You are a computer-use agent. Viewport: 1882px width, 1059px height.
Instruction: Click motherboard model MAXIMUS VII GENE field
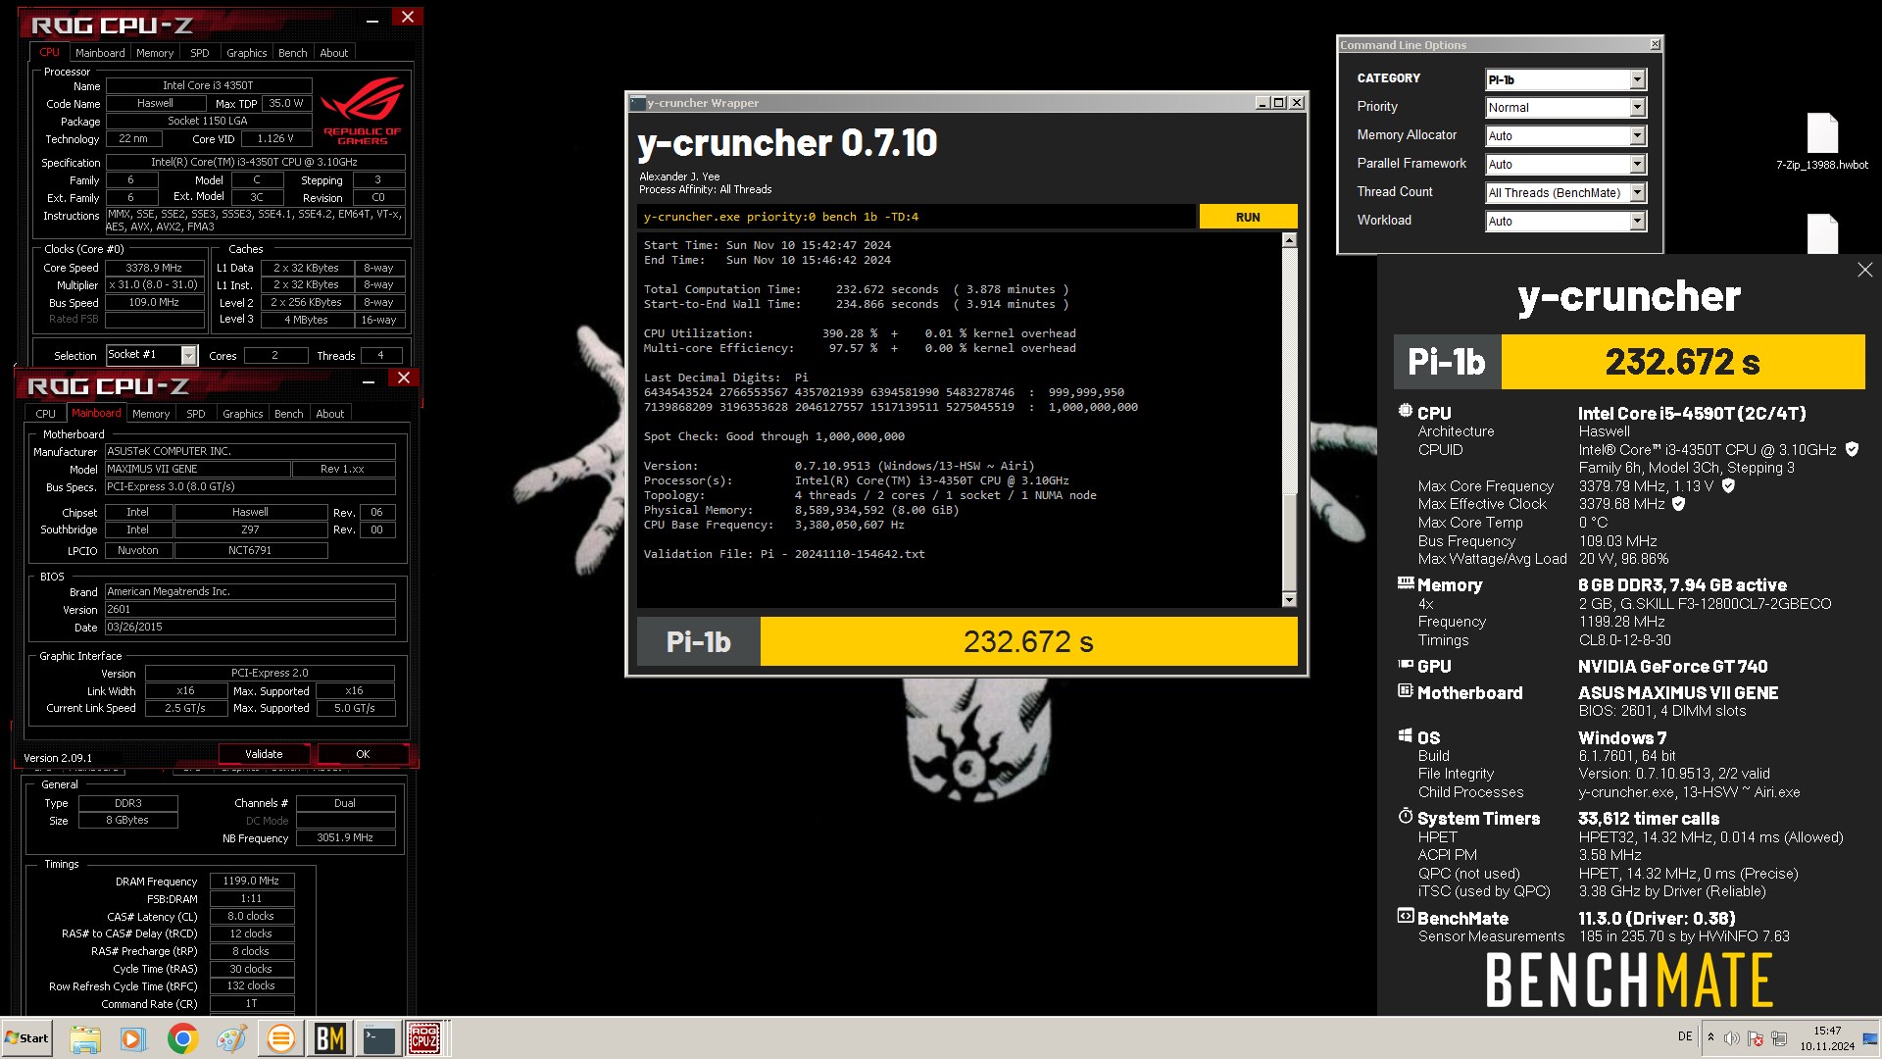pyautogui.click(x=197, y=469)
